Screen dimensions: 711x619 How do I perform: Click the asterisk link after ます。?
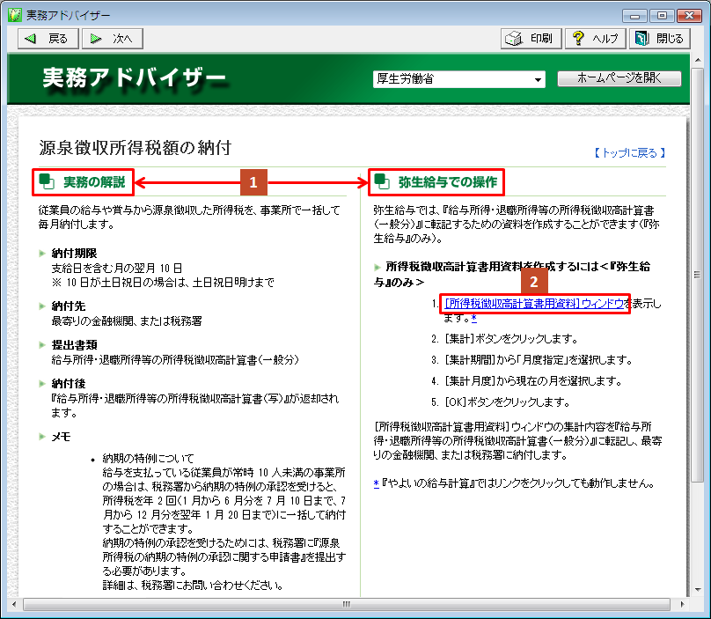473,318
